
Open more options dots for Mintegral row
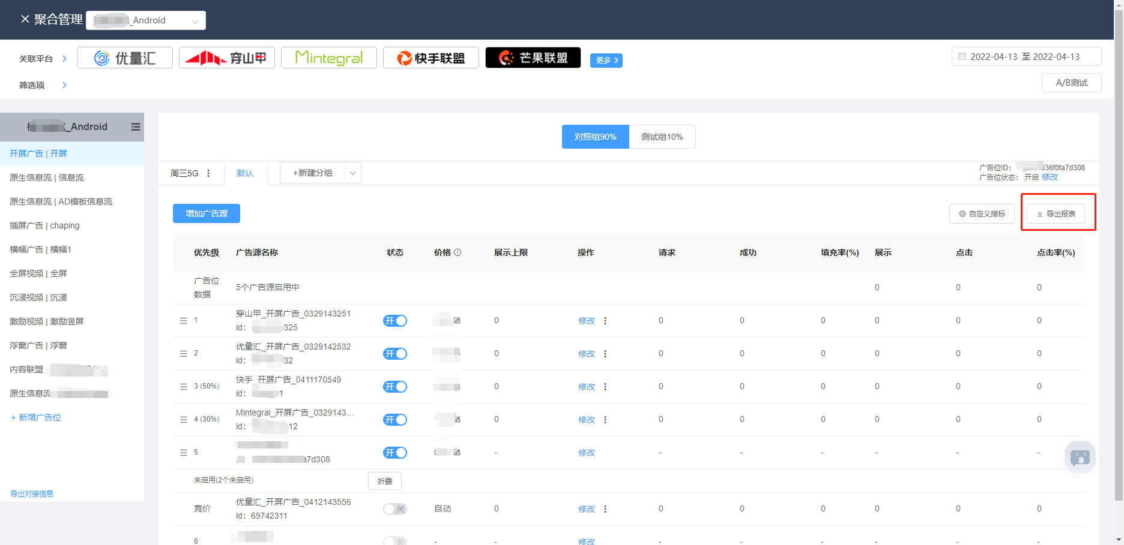[605, 420]
